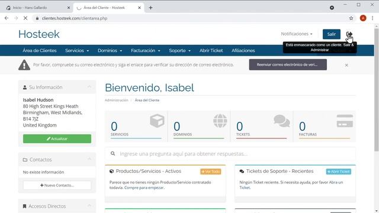
Task: Click the return-to-admin icon beside Salir
Action: pyautogui.click(x=349, y=34)
